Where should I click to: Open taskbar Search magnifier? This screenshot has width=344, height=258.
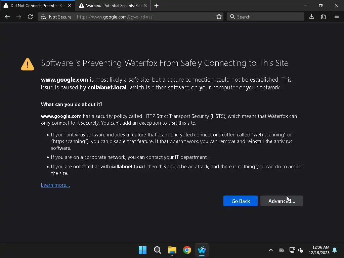coord(157,250)
